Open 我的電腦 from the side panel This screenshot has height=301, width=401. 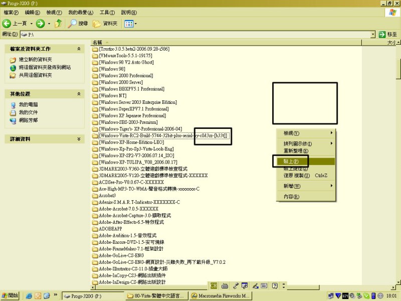coord(28,105)
